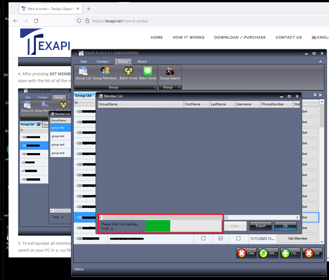Open DOWNLOAD / PURCHASE website link
Image resolution: width=329 pixels, height=280 pixels.
click(240, 38)
